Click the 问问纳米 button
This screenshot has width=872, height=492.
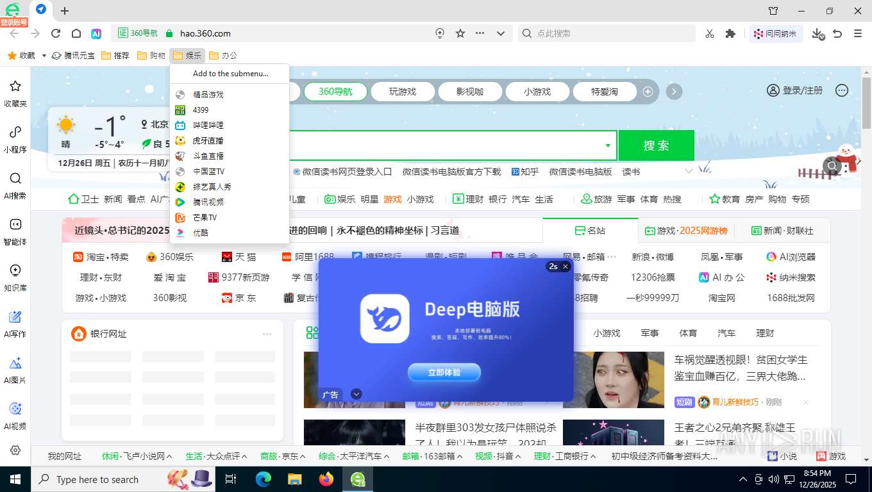[x=776, y=33]
